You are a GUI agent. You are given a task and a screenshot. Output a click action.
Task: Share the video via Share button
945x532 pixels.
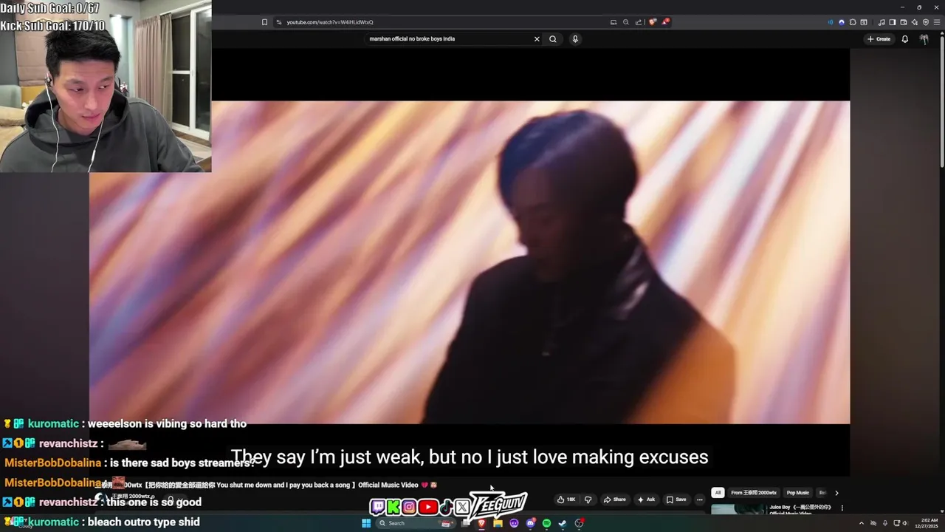pyautogui.click(x=614, y=499)
